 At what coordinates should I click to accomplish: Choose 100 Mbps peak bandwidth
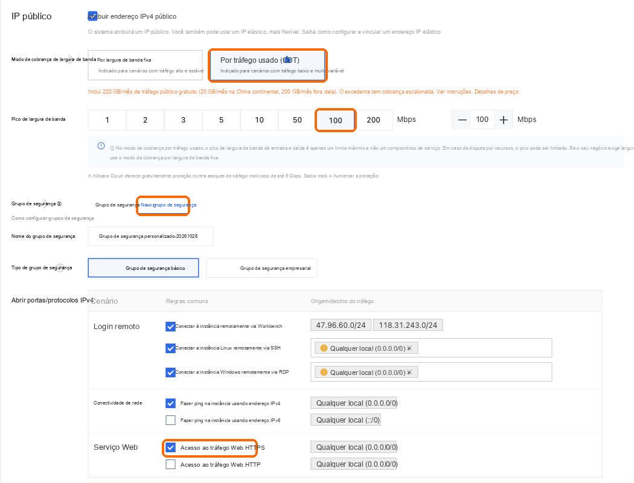click(335, 120)
